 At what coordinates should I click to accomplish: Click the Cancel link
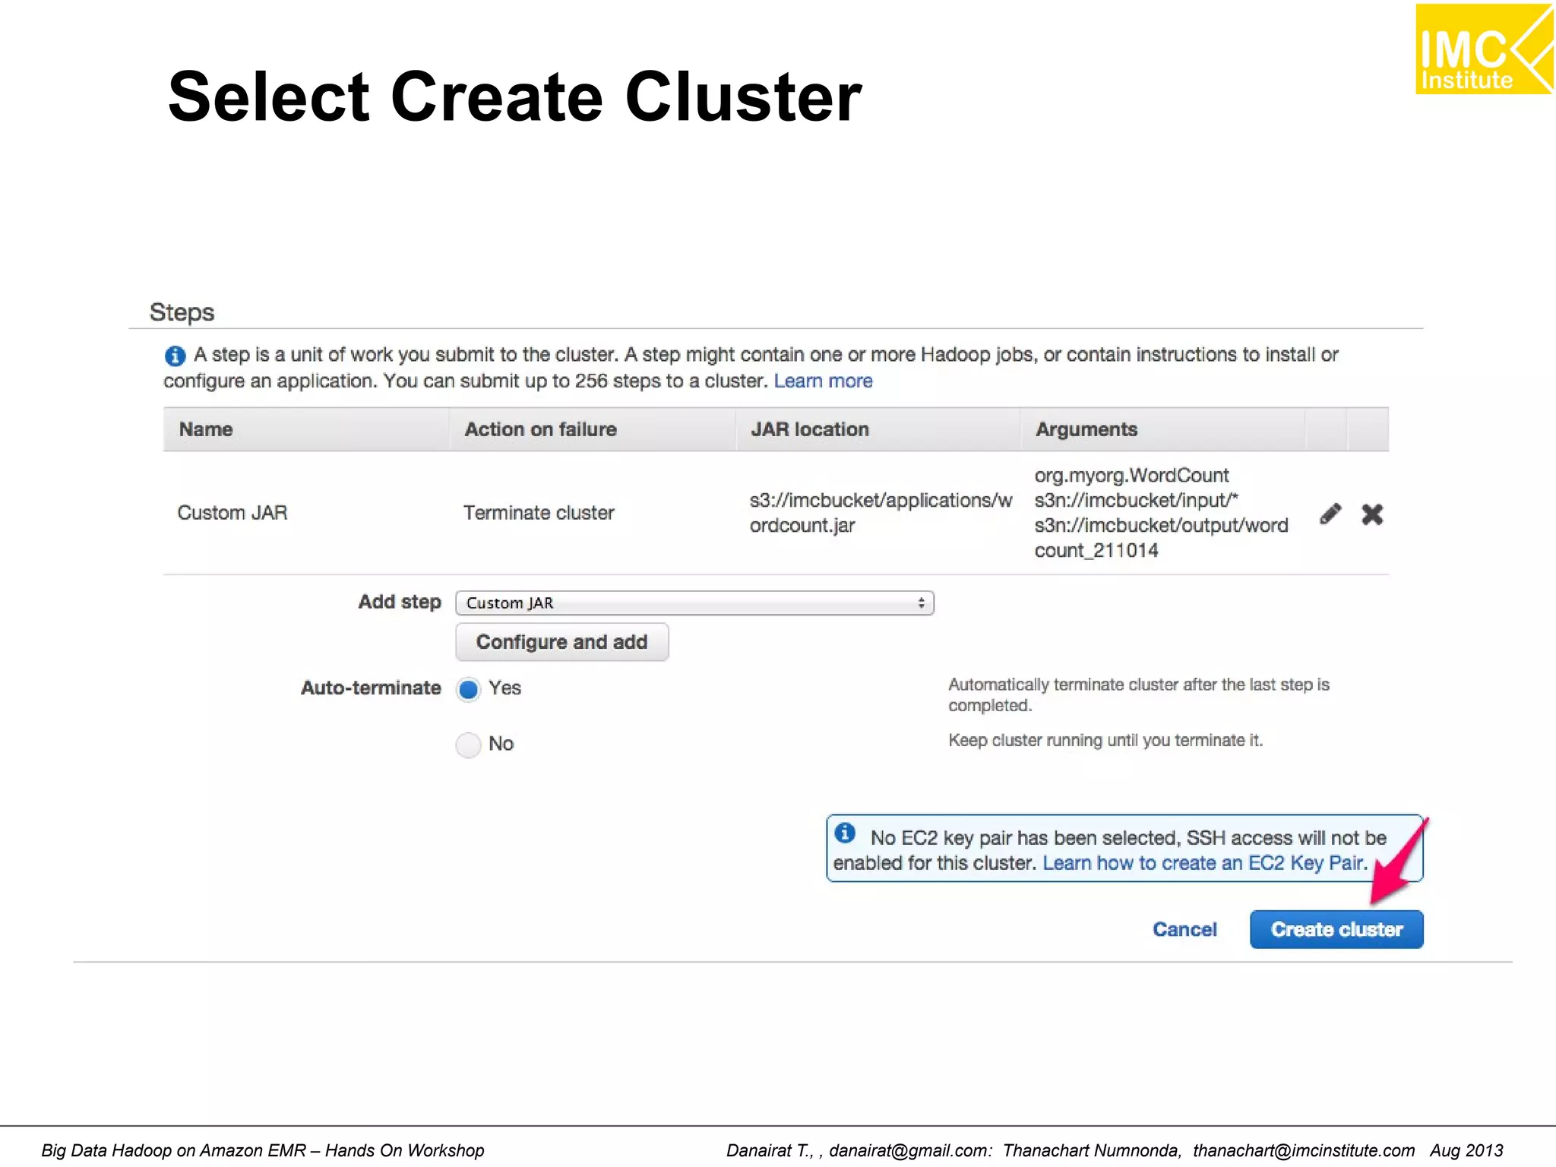[x=1184, y=929]
